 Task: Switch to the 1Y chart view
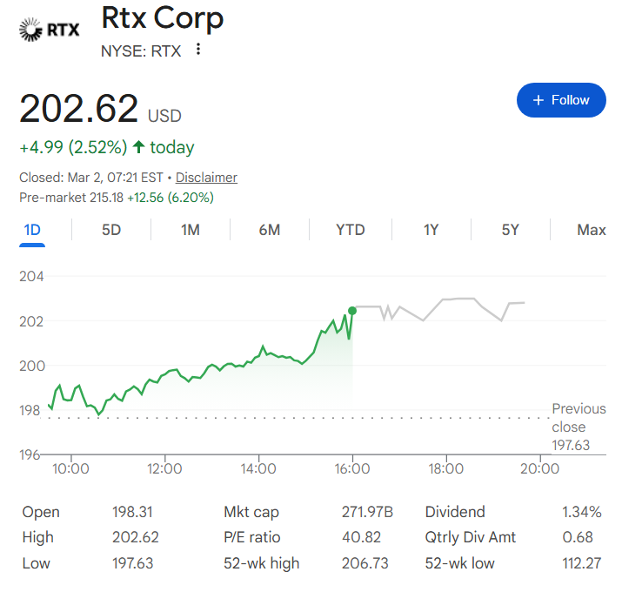(431, 230)
